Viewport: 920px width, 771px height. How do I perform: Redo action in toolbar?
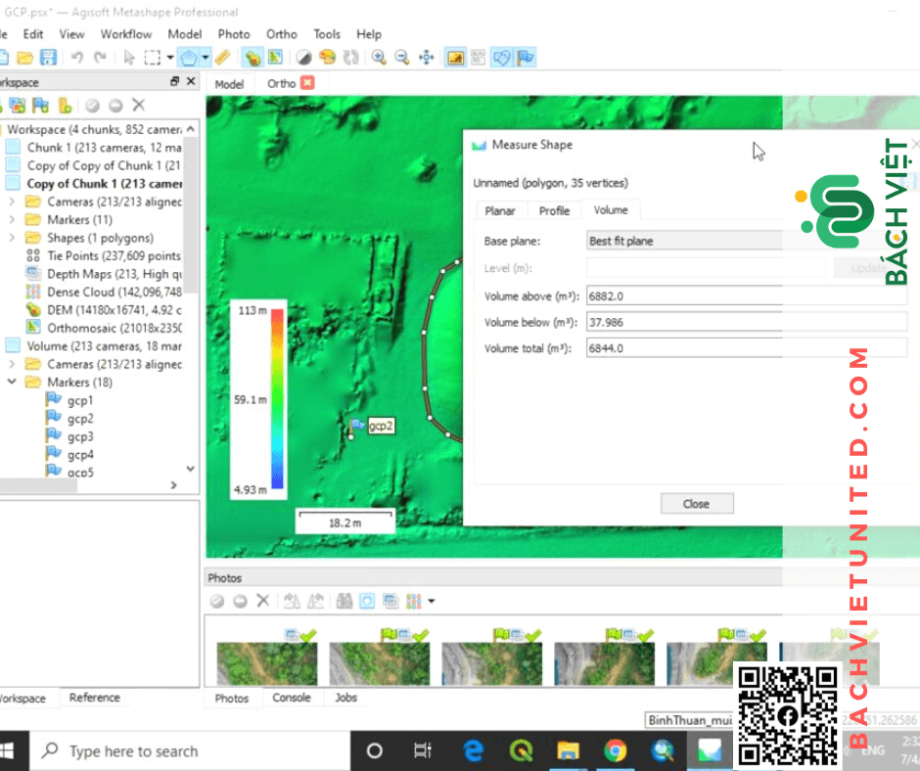point(101,58)
